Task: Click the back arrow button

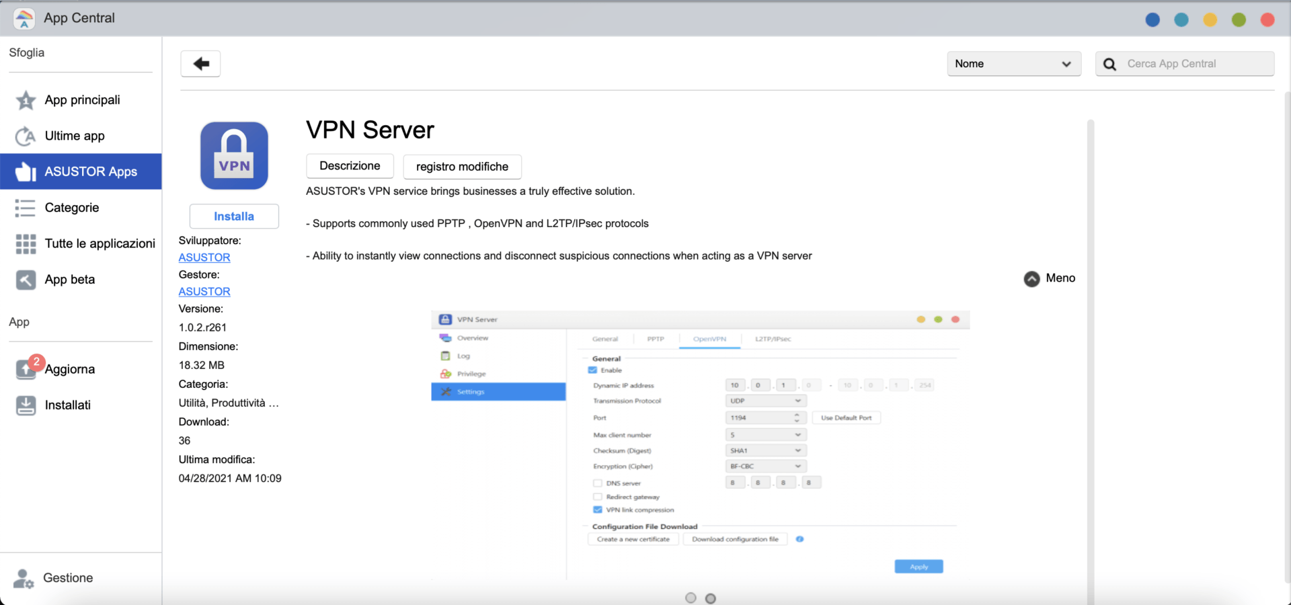Action: click(200, 64)
